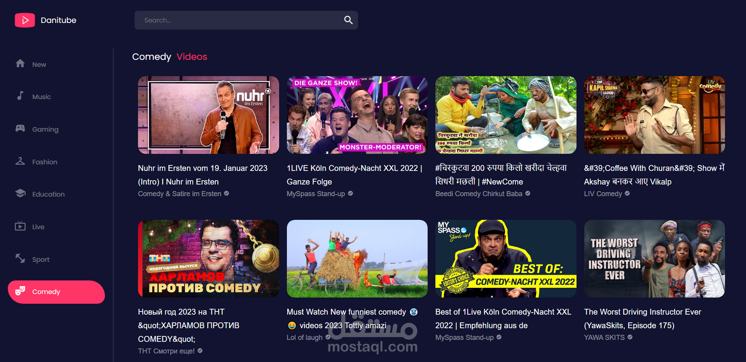Select the highlighted Comedy category
746x362 pixels.
[x=56, y=292]
